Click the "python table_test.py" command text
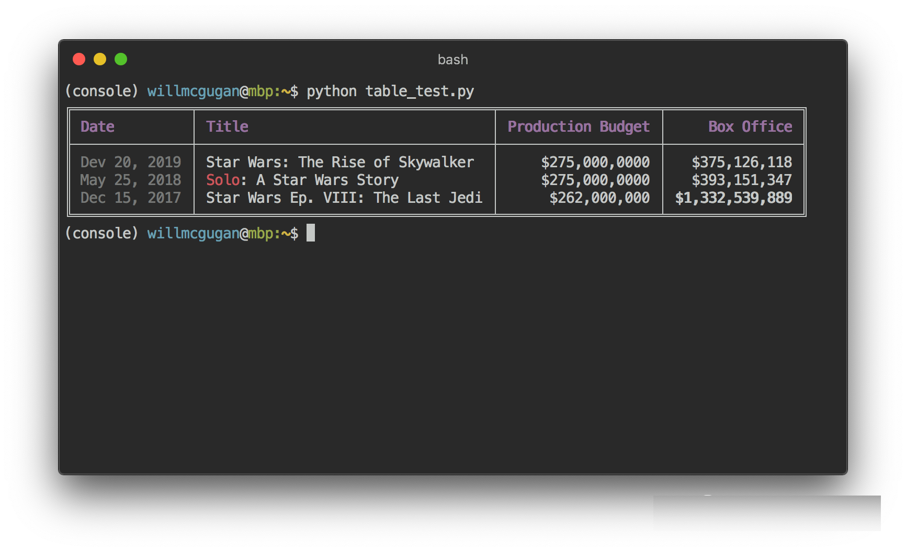 point(390,91)
